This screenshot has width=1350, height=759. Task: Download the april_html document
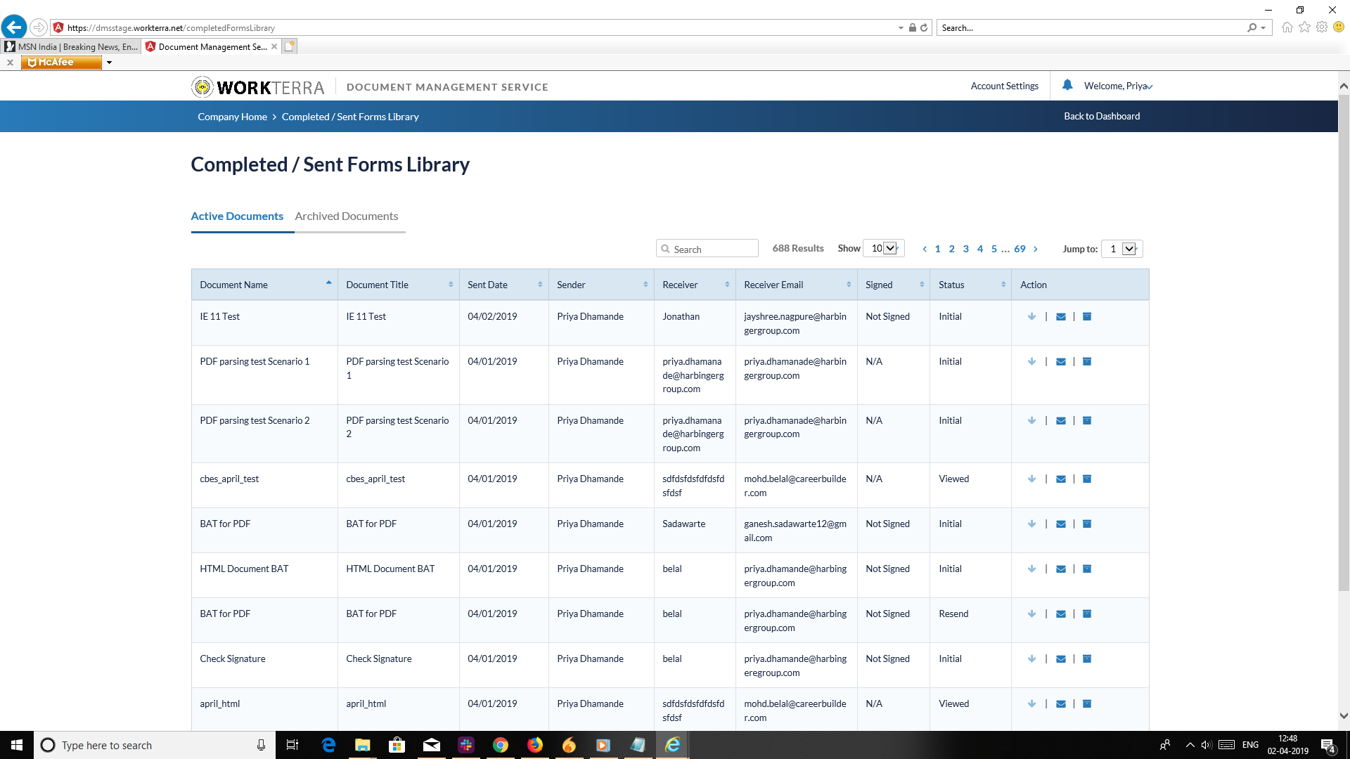(x=1031, y=704)
